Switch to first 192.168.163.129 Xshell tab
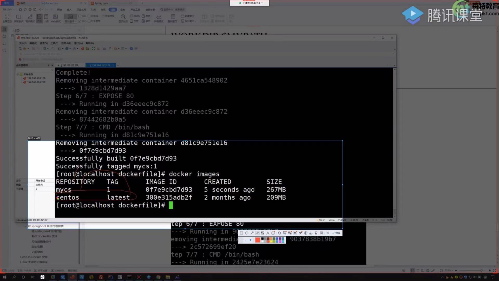Viewport: 499px width, 281px height. tap(69, 65)
